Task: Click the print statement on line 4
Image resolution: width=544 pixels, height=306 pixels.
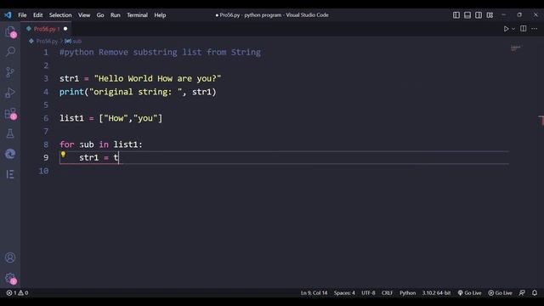Action: [x=138, y=92]
